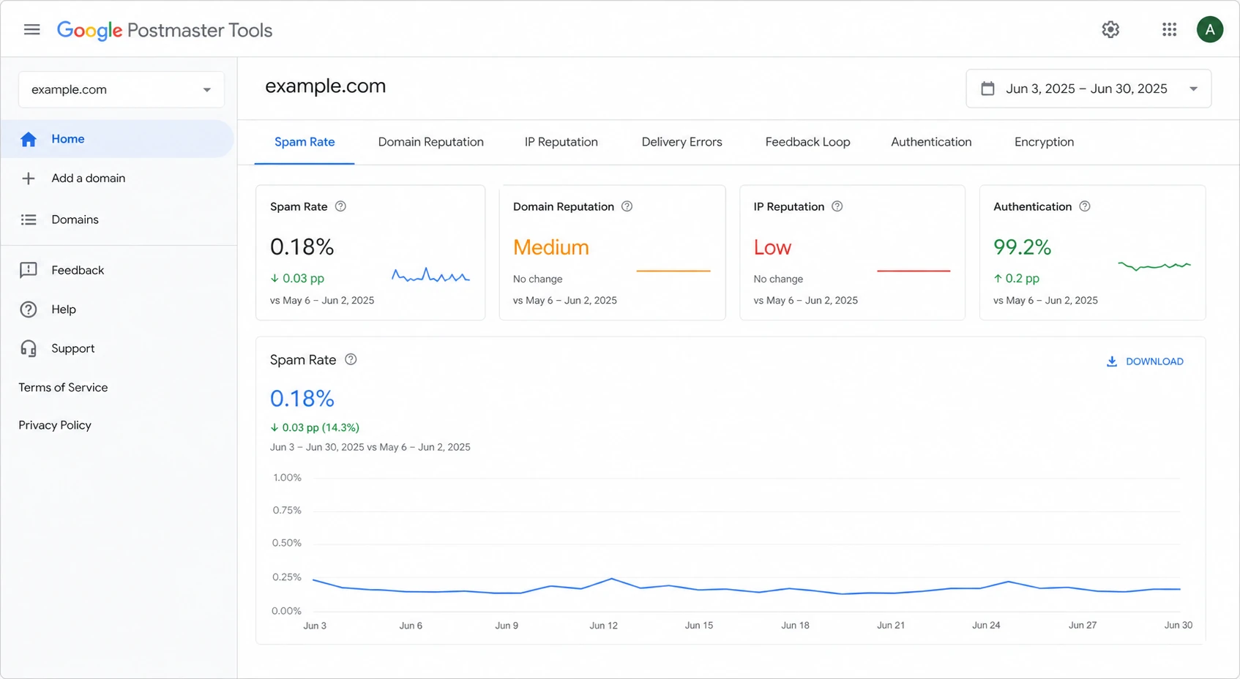The width and height of the screenshot is (1240, 679).
Task: Switch to IP Reputation tab
Action: (561, 142)
